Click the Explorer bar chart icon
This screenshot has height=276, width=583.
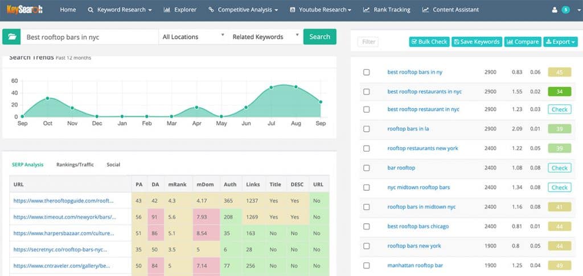point(167,10)
